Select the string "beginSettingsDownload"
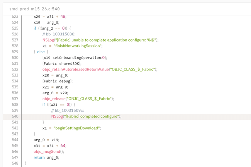Viewport: 251px width, 167px height. (77, 128)
